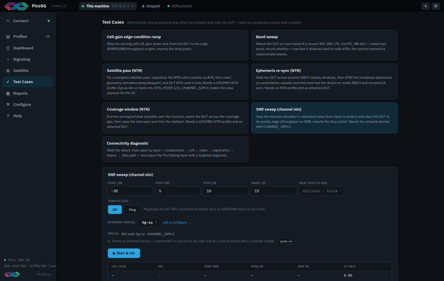Go to the Reports page
Screen dimensions: 444x281
tap(27, 93)
